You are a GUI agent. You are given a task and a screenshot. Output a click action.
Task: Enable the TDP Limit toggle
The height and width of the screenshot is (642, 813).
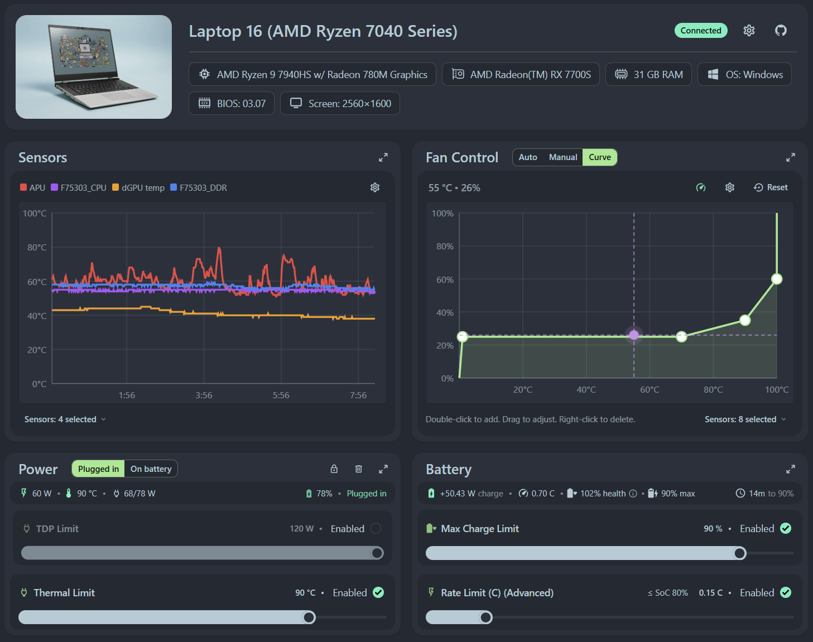[375, 528]
